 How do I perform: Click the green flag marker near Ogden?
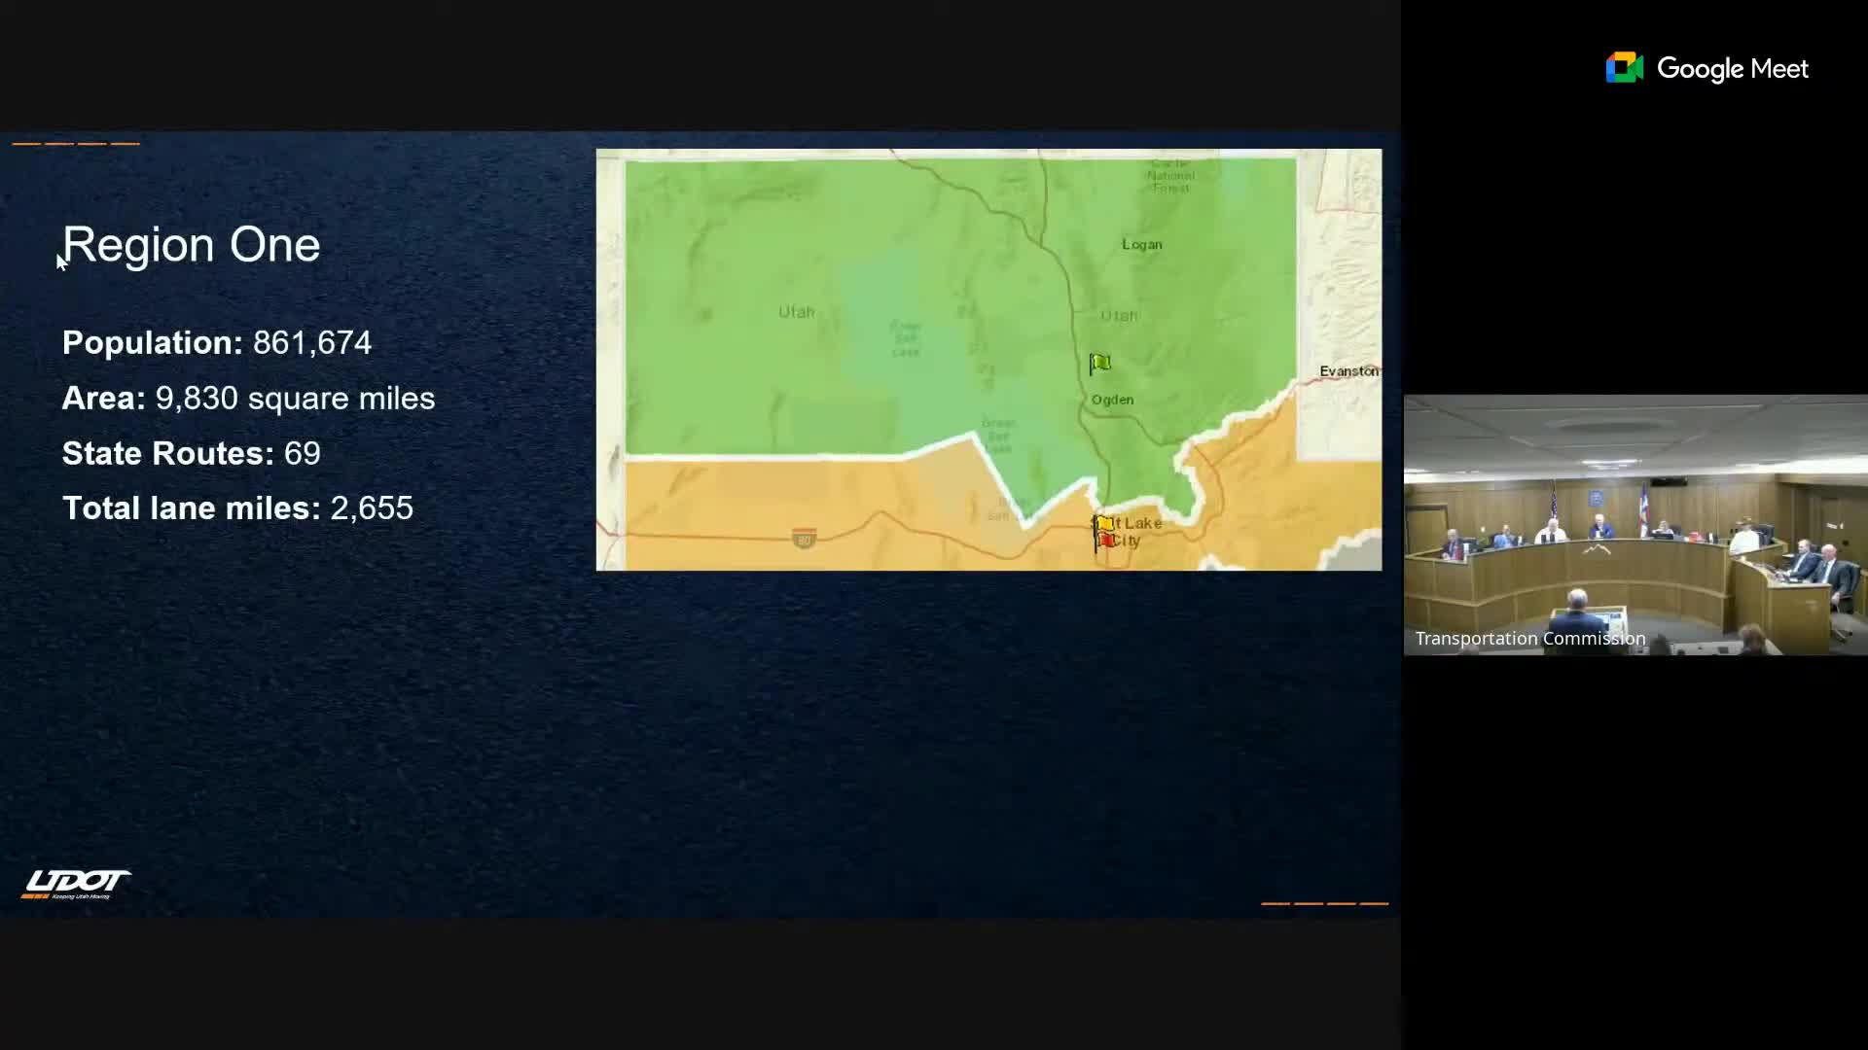coord(1099,364)
